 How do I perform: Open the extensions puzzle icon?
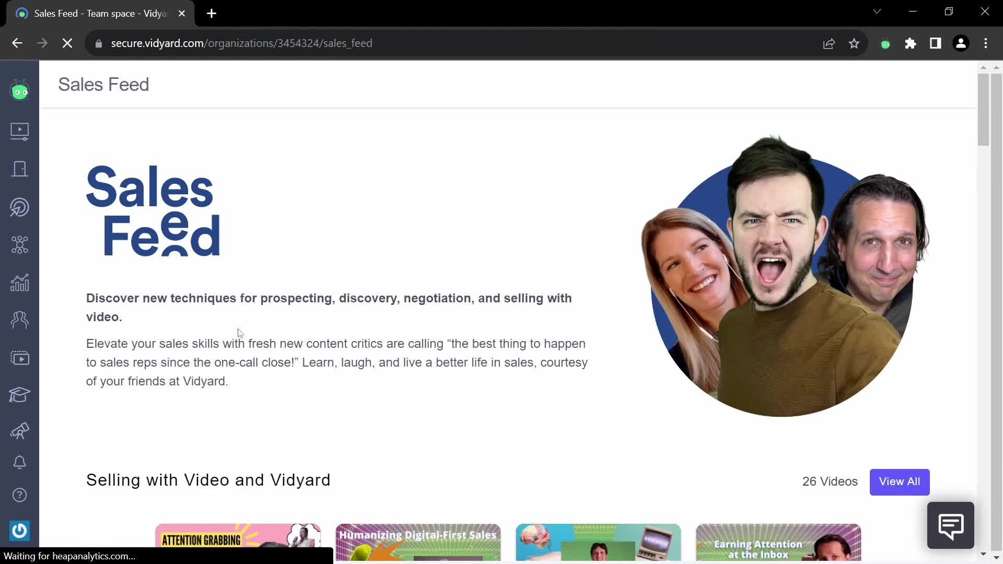(x=911, y=43)
